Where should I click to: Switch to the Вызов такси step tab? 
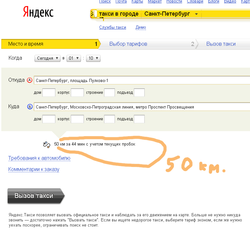pyautogui.click(x=221, y=44)
